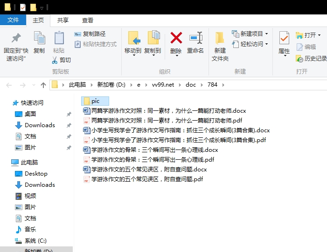The width and height of the screenshot is (327, 252).
Task: Open Desktop under 此电脑
Action: coord(31,173)
